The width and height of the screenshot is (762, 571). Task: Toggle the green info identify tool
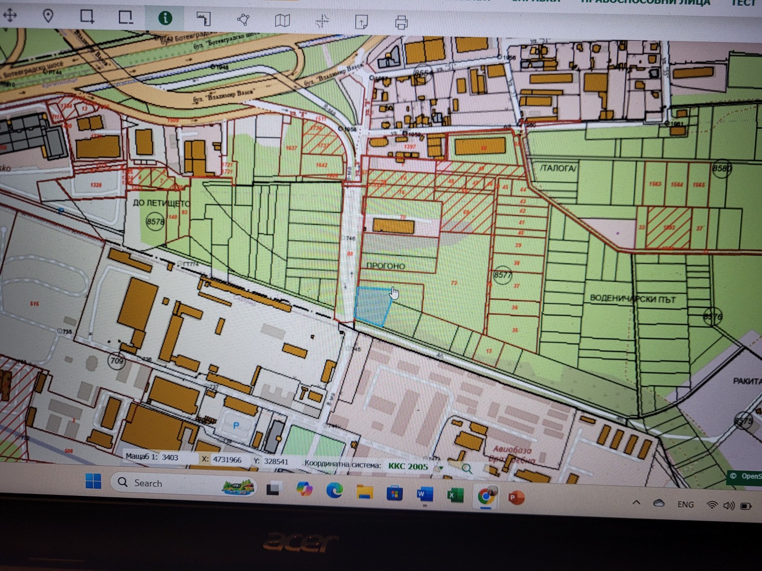[x=165, y=18]
